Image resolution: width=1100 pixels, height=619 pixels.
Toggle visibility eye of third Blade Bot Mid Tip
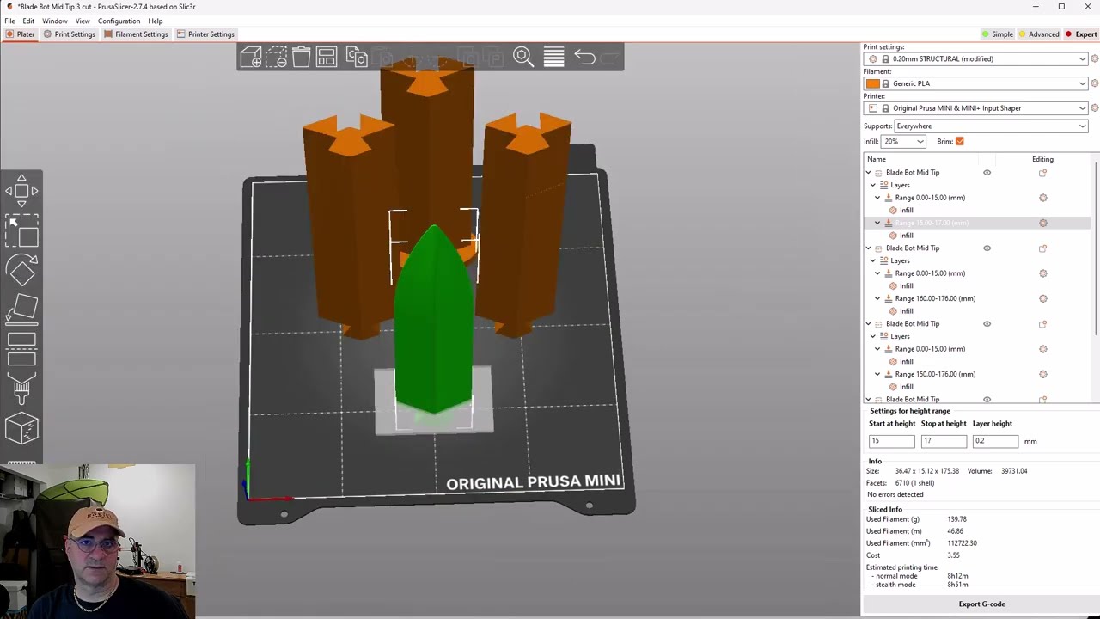(x=987, y=324)
